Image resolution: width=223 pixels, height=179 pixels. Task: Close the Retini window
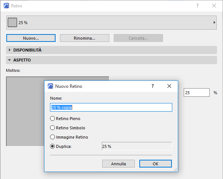[x=214, y=6]
